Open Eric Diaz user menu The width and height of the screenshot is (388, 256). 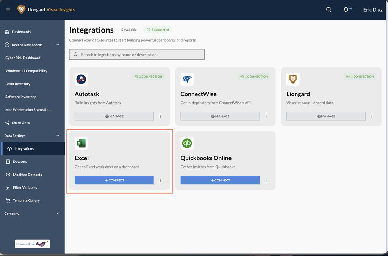click(x=373, y=10)
